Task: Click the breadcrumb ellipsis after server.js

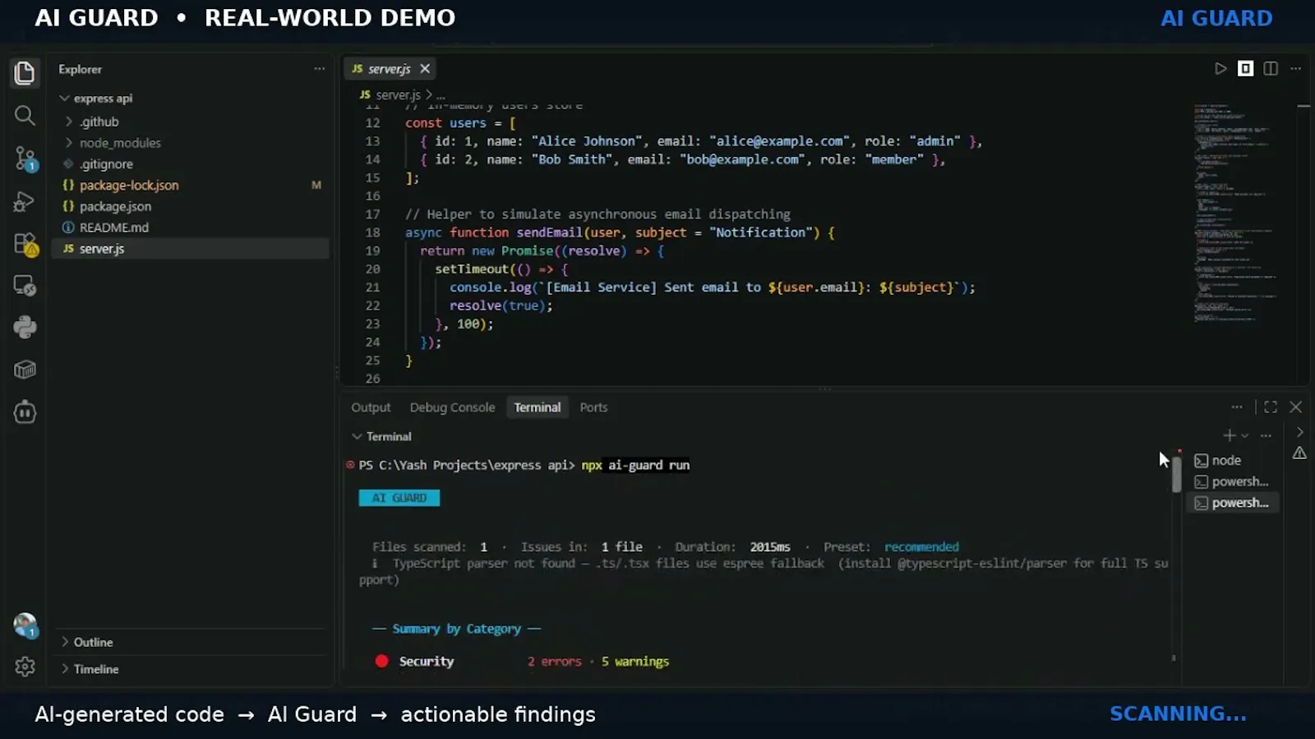Action: 441,95
